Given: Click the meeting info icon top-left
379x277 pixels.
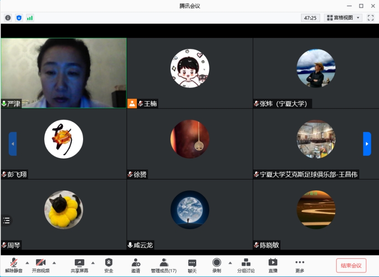Looking at the screenshot, I should click(8, 18).
